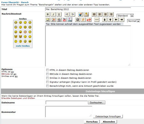Insert a YouTube video
The width and height of the screenshot is (144, 124).
(x=64, y=20)
